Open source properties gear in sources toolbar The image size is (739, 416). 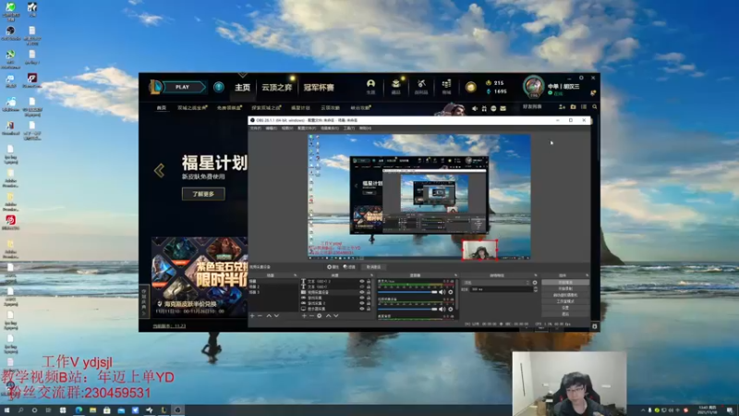(319, 315)
